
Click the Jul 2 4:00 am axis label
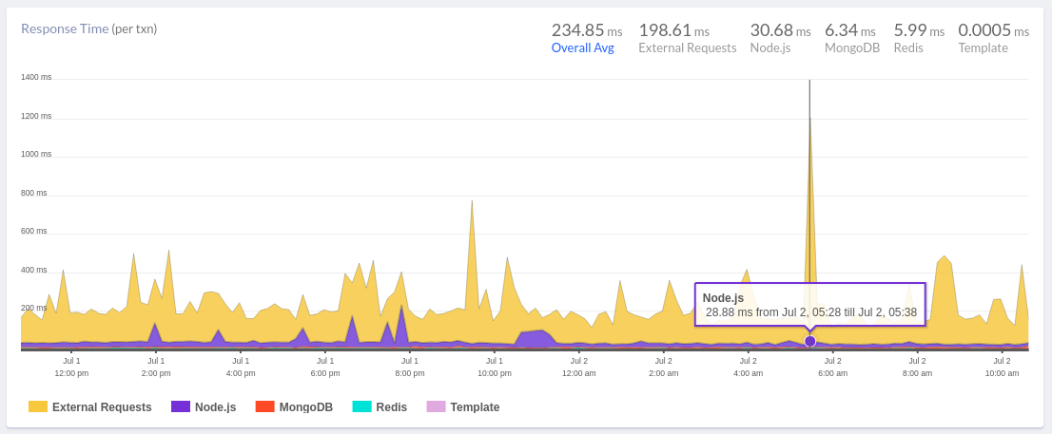(x=748, y=367)
